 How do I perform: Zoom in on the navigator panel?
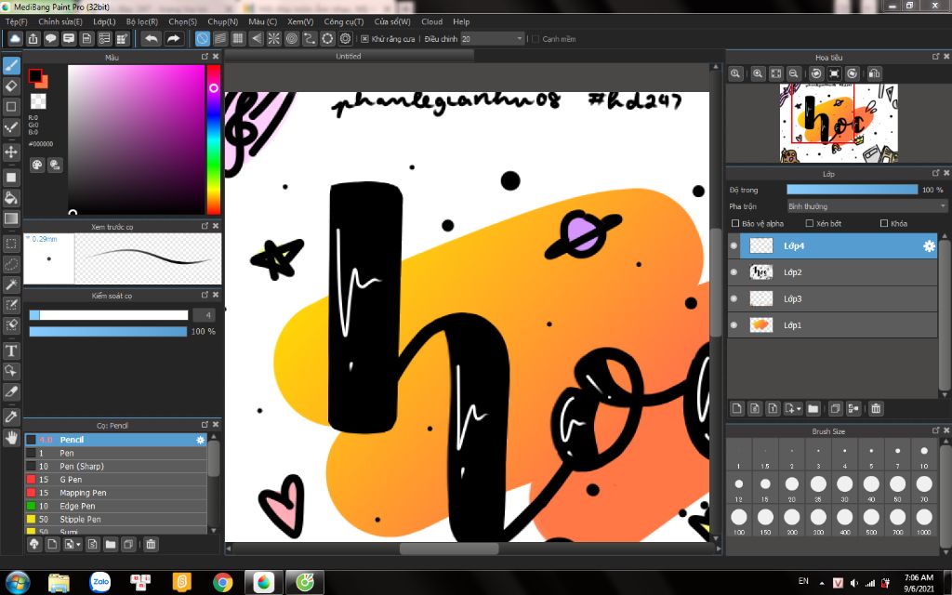pos(758,74)
